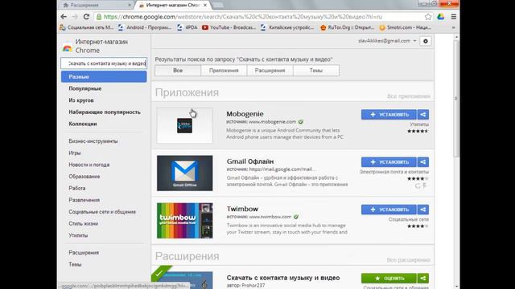Install the Mobogenie app

389,114
